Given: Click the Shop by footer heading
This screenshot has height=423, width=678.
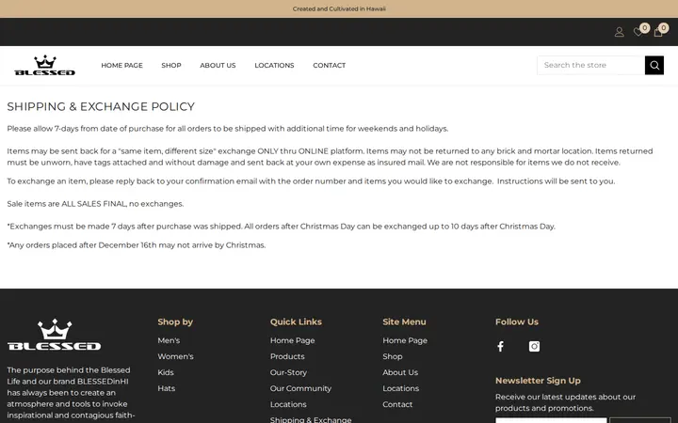Looking at the screenshot, I should tap(175, 322).
